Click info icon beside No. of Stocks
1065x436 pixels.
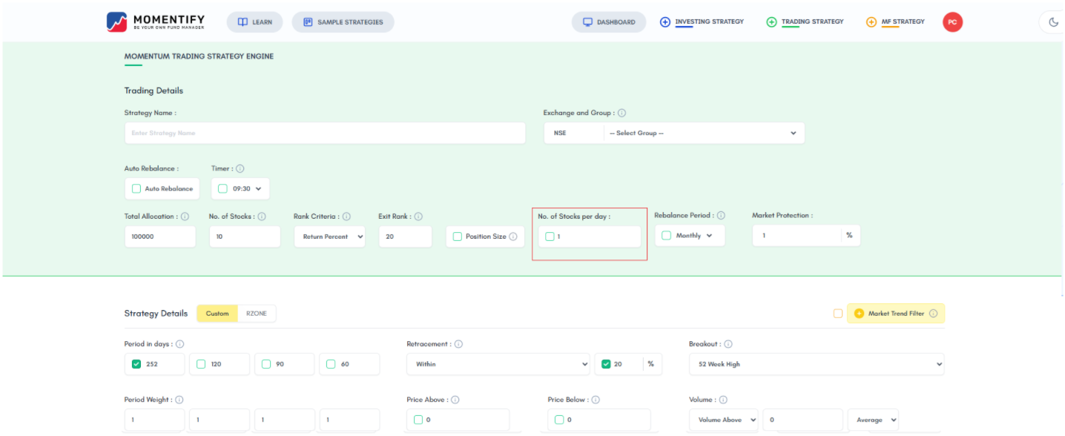pos(262,217)
